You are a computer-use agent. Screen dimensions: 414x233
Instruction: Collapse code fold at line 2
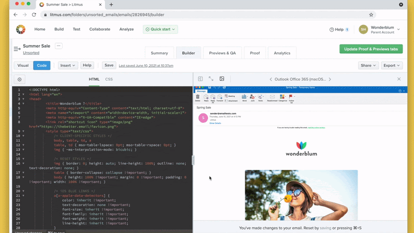(x=23, y=94)
